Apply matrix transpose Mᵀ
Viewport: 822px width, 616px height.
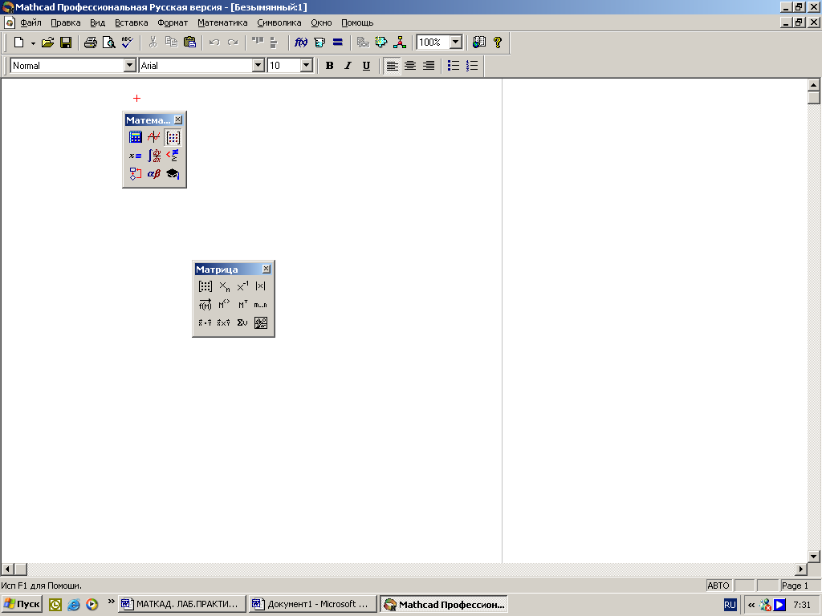coord(242,304)
